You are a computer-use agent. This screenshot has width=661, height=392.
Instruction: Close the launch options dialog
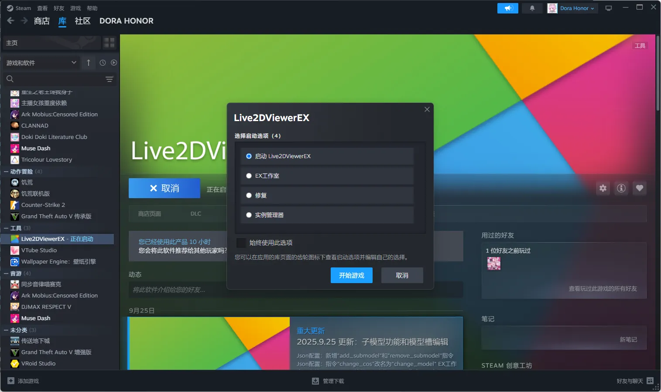(x=427, y=109)
